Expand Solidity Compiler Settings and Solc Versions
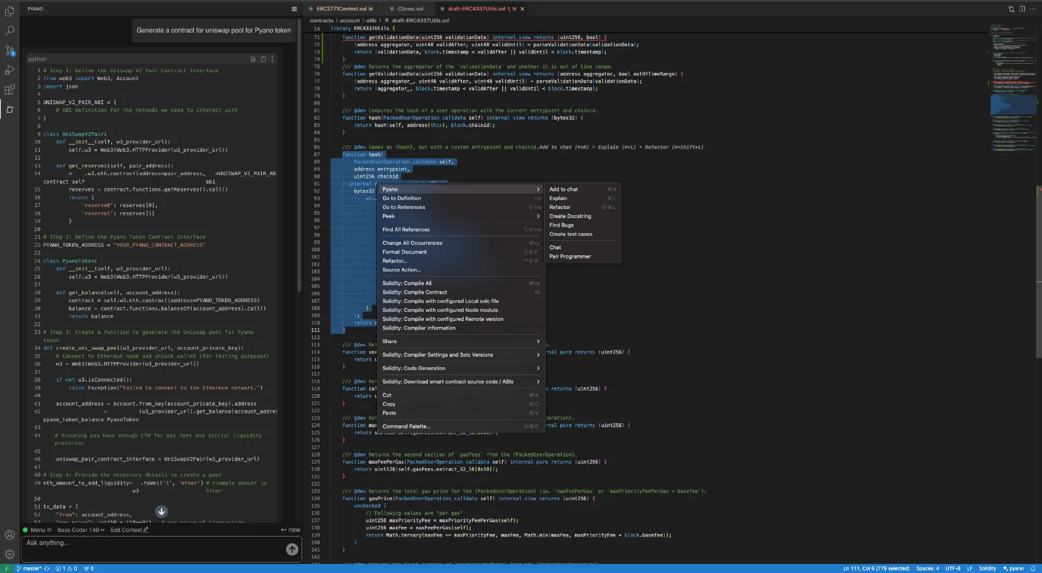The height and width of the screenshot is (573, 1042). [x=461, y=355]
